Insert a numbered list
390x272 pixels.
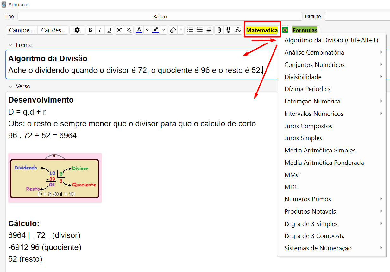click(199, 30)
